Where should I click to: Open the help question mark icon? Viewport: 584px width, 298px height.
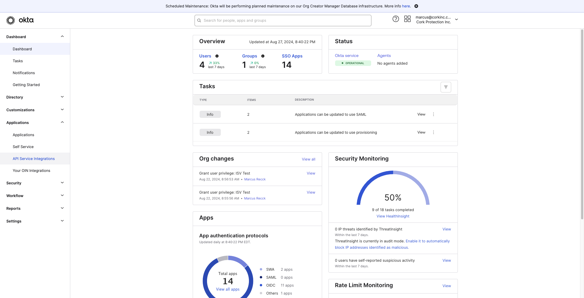(396, 19)
